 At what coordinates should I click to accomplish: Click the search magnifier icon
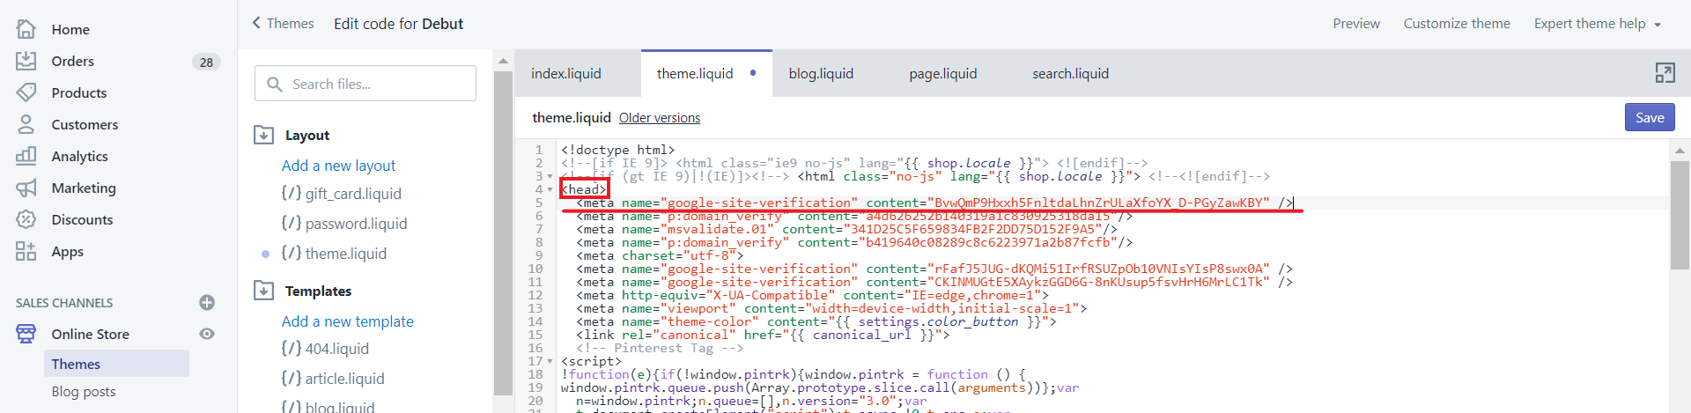(x=275, y=84)
